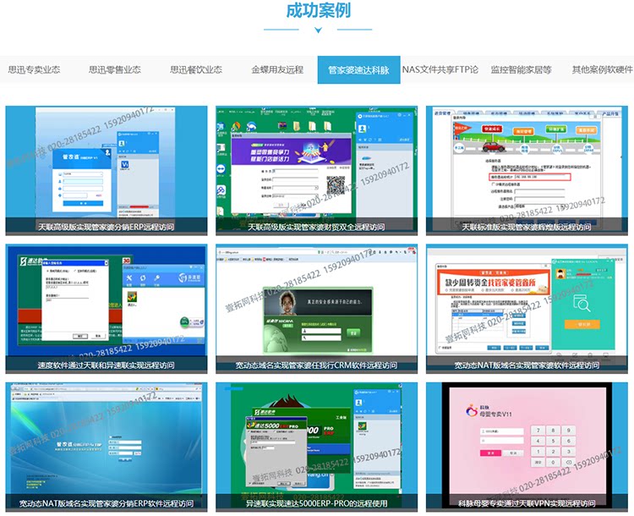The height and width of the screenshot is (516, 634).
Task: Select the 思迅餐饮业态 tab
Action: (196, 69)
